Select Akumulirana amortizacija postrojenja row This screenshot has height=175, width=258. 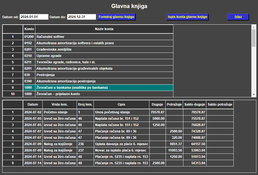105,81
